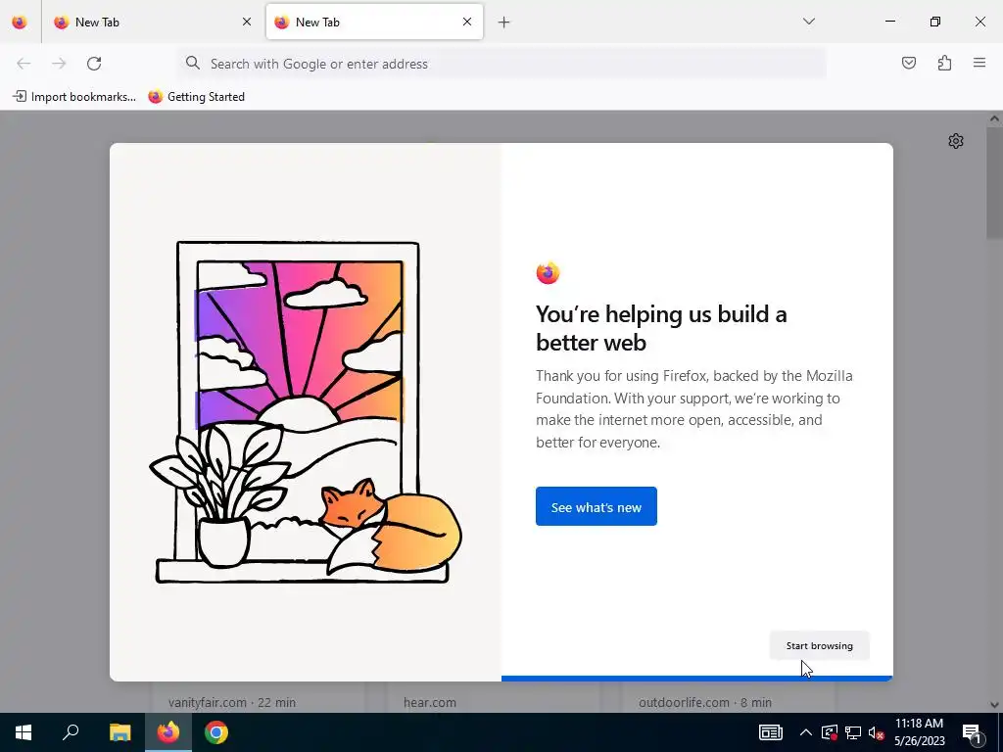The width and height of the screenshot is (1003, 752).
Task: Close the first New Tab
Action: 247,22
